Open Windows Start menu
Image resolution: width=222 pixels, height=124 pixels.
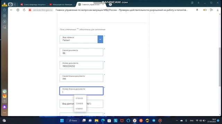pos(62,121)
